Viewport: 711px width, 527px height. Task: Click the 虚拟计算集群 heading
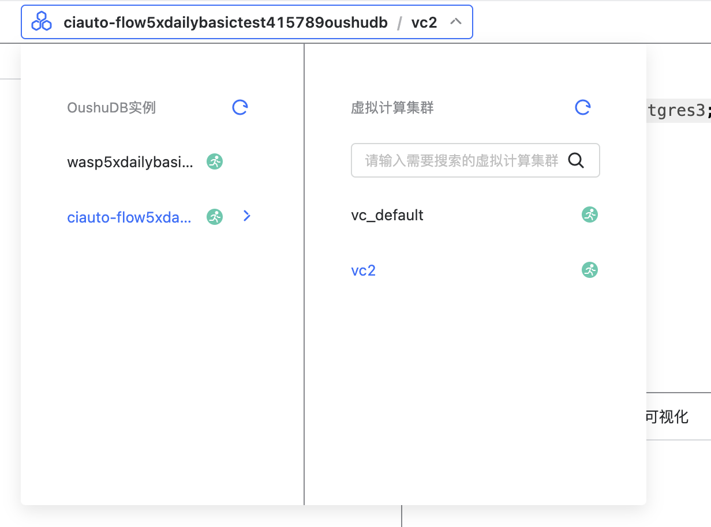[x=392, y=108]
